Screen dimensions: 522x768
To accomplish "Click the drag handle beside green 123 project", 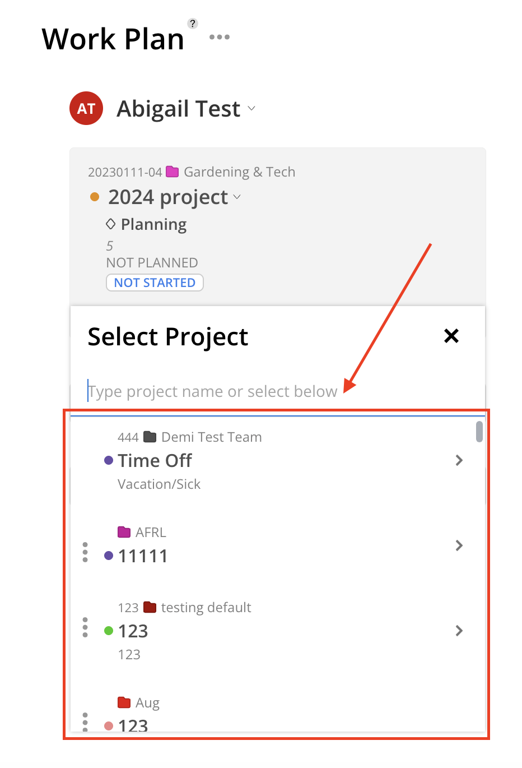I will (85, 627).
